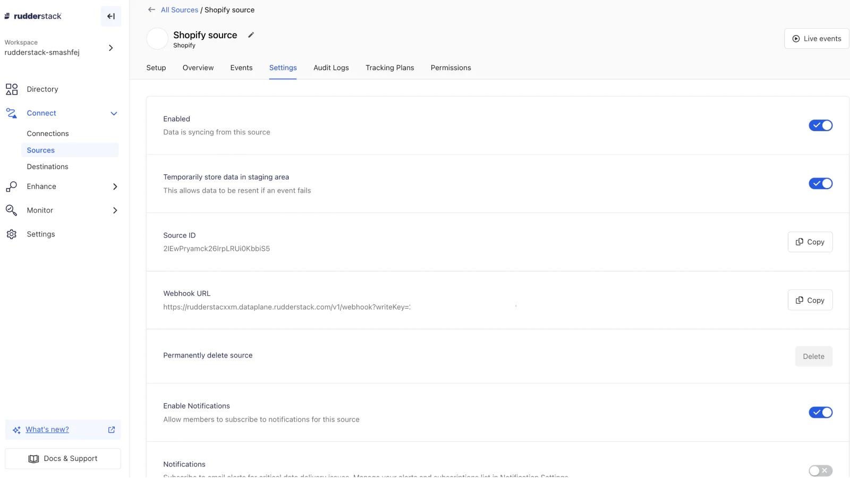850x478 pixels.
Task: Select the Tracking Plans tab
Action: point(390,68)
